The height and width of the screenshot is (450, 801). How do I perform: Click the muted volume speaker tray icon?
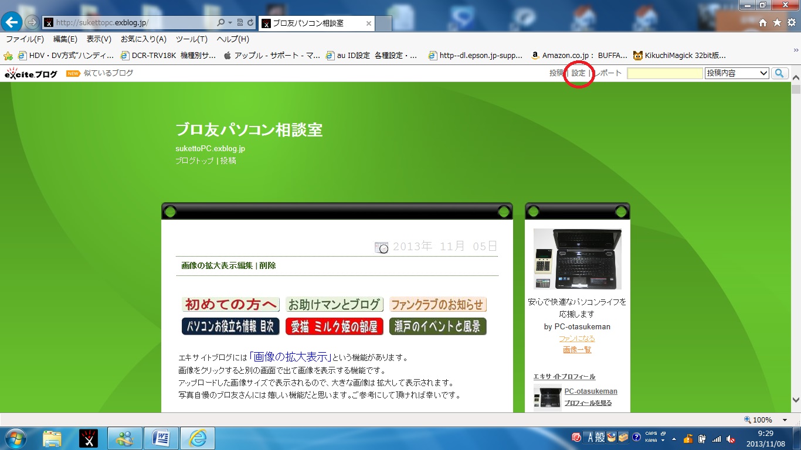coord(731,438)
